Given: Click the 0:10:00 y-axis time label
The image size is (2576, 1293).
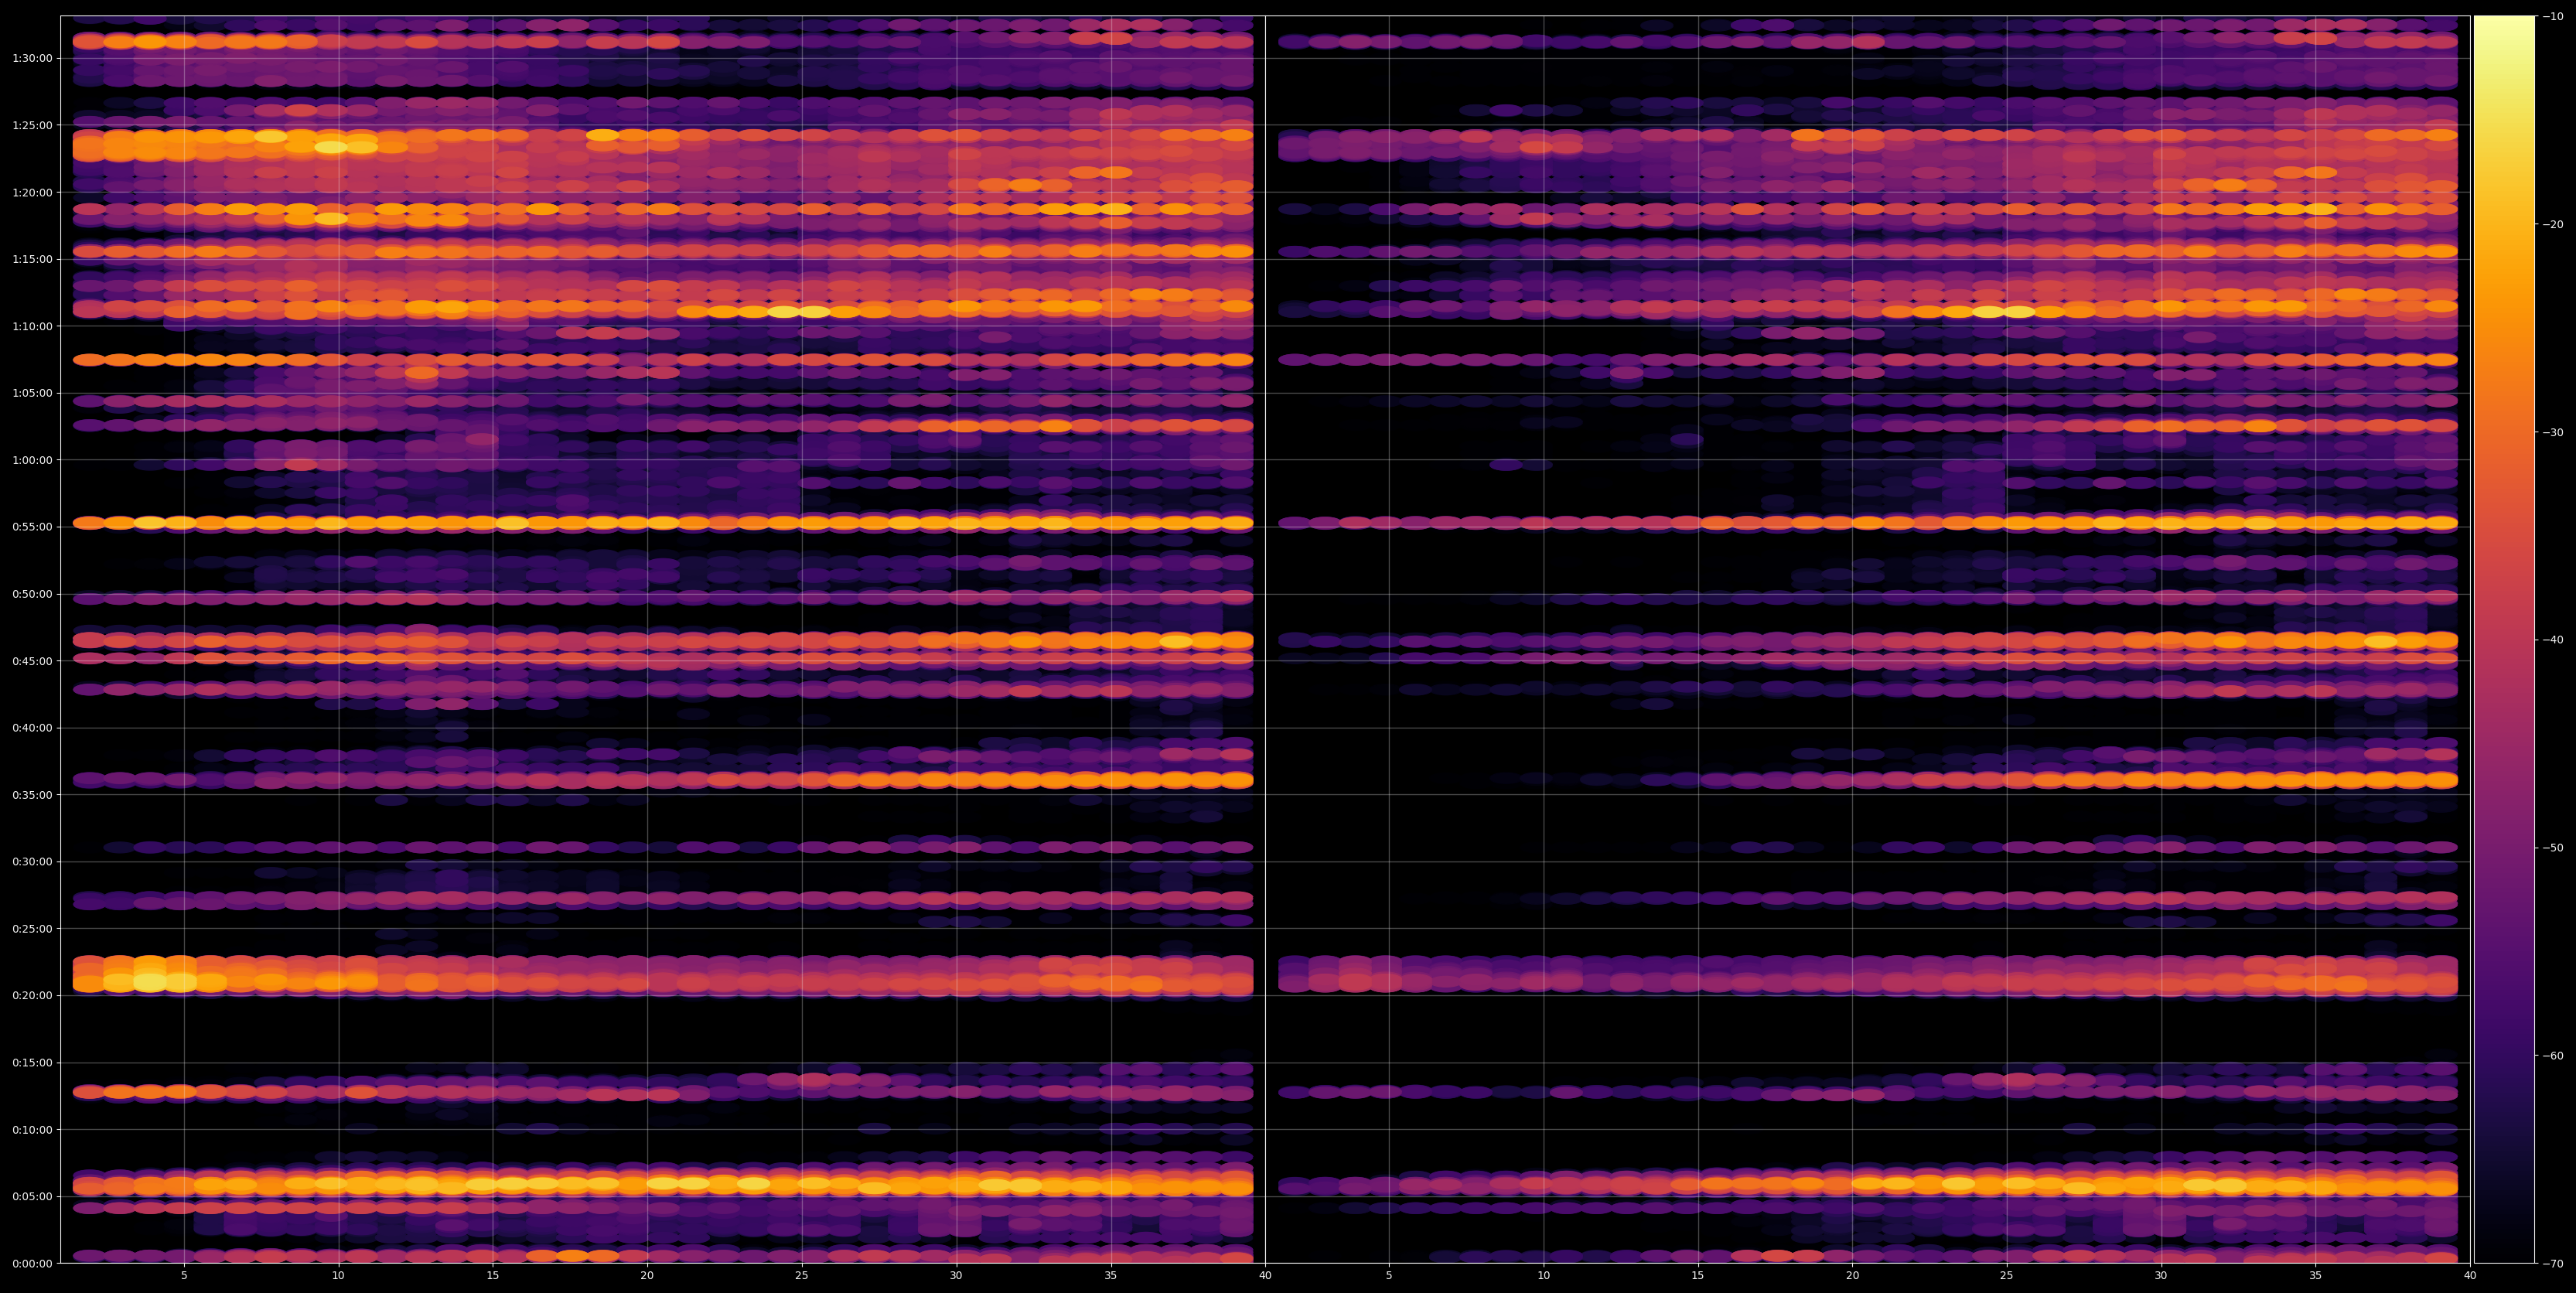Looking at the screenshot, I should pyautogui.click(x=32, y=1129).
